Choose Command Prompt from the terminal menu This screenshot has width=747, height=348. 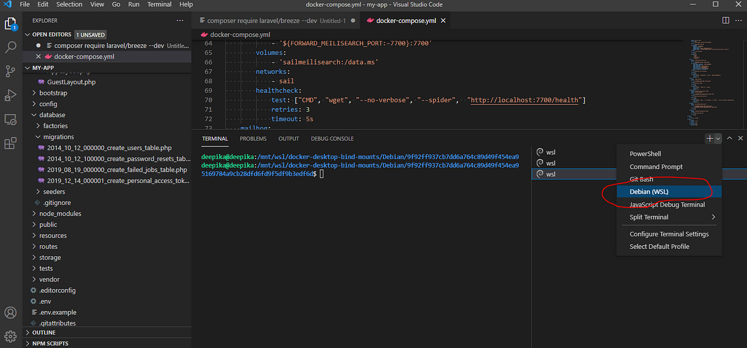[x=669, y=167]
